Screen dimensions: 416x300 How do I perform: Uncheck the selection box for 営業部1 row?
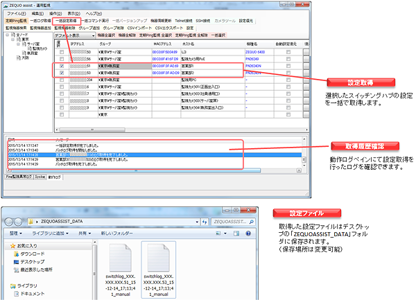tap(62, 66)
